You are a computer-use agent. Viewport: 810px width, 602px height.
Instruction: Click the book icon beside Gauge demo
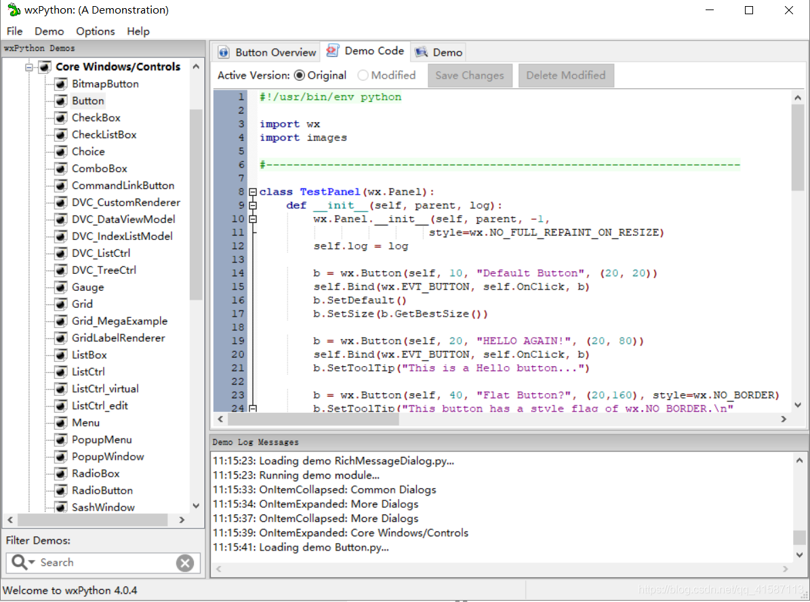pos(60,287)
